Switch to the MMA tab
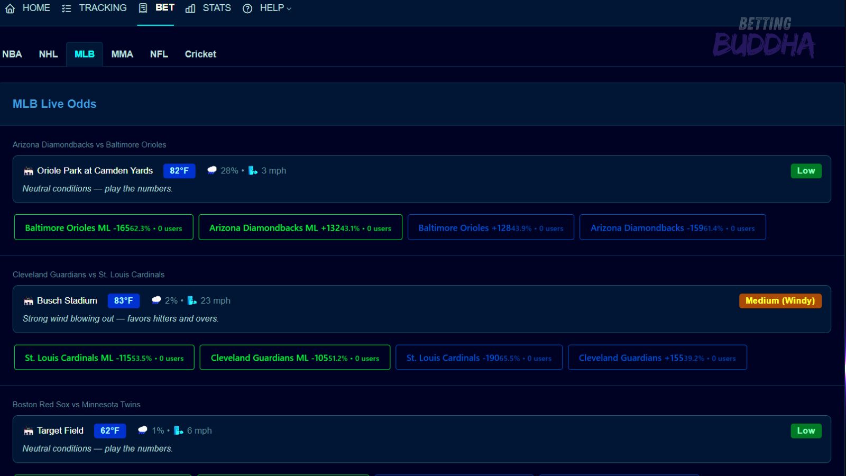The width and height of the screenshot is (846, 476). click(x=122, y=54)
